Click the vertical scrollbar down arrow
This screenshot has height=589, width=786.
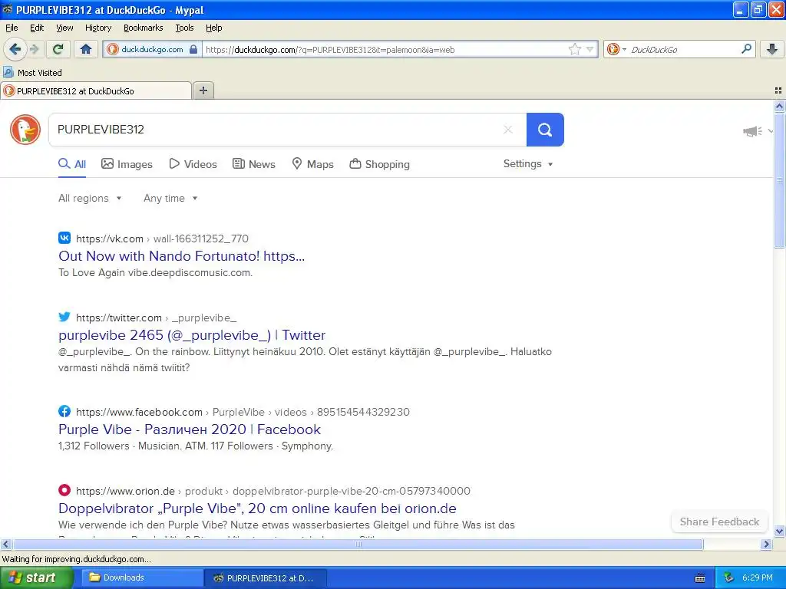[780, 531]
